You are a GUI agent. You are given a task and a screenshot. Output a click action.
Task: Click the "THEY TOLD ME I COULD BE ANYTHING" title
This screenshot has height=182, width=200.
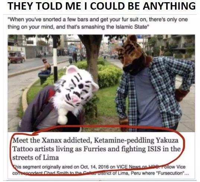coord(101,6)
